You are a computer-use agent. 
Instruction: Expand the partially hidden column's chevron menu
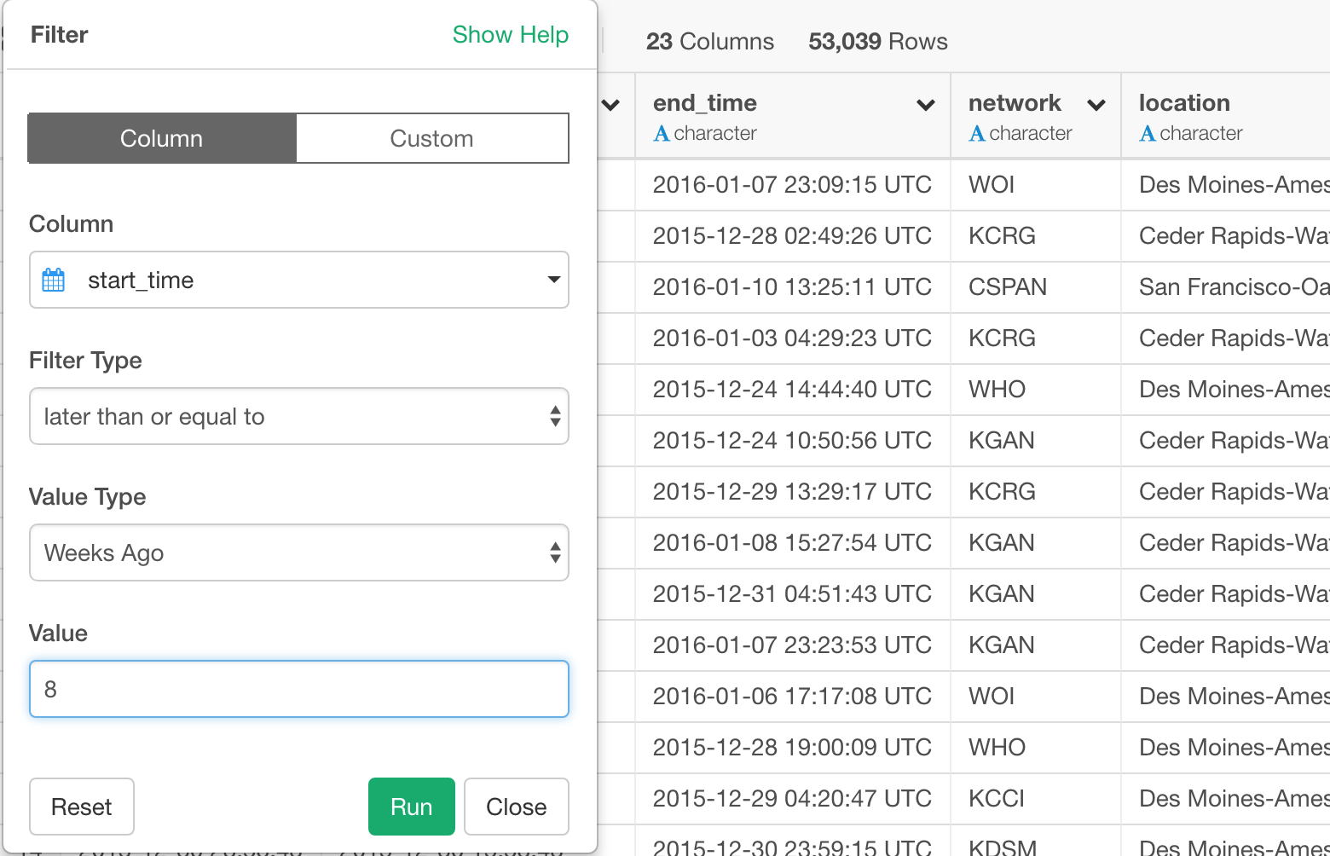tap(610, 106)
